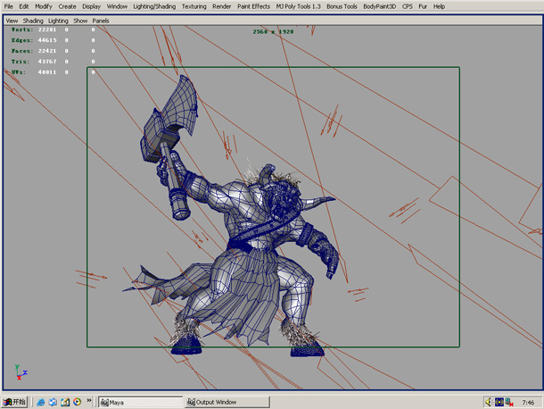Open the Edit menu

pyautogui.click(x=23, y=6)
